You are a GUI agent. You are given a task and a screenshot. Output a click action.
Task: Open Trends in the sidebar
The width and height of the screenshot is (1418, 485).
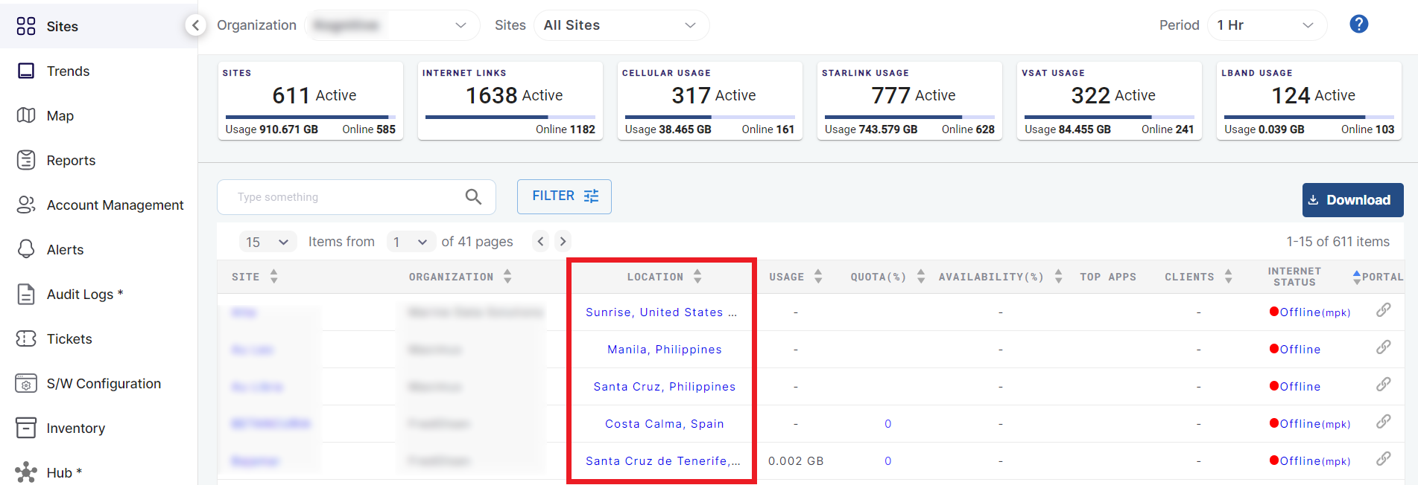68,71
